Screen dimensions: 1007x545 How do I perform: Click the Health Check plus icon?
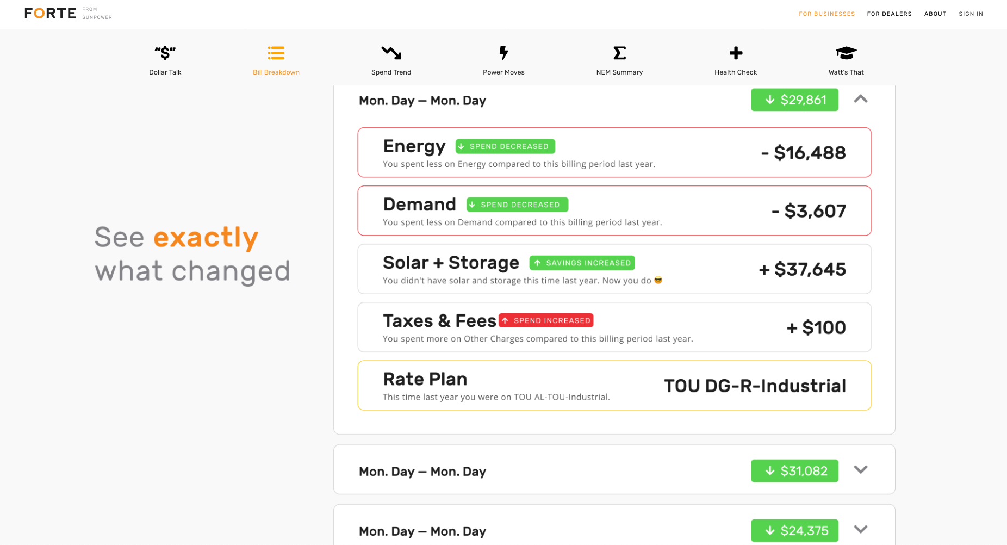coord(736,53)
